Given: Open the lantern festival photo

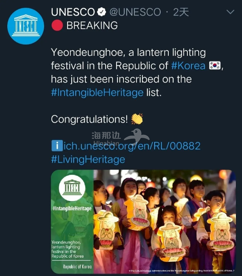Looking at the screenshot, I should pos(164,222).
